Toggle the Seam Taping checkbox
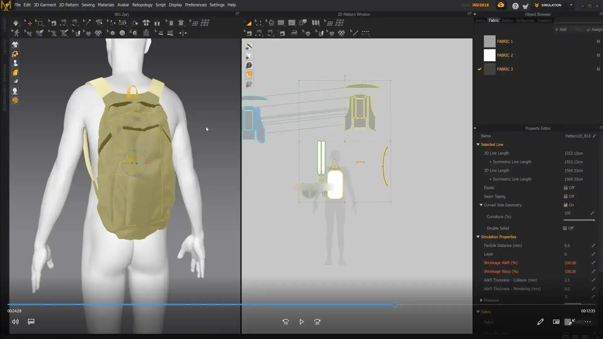Screen dimensions: 603x339 point(566,196)
